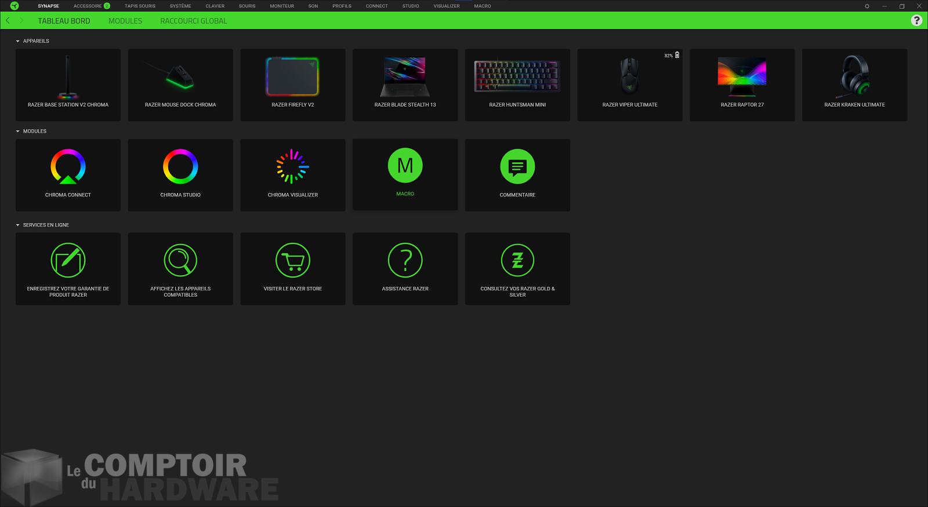Click the product warranty registration icon
Viewport: 928px width, 507px height.
coord(68,260)
